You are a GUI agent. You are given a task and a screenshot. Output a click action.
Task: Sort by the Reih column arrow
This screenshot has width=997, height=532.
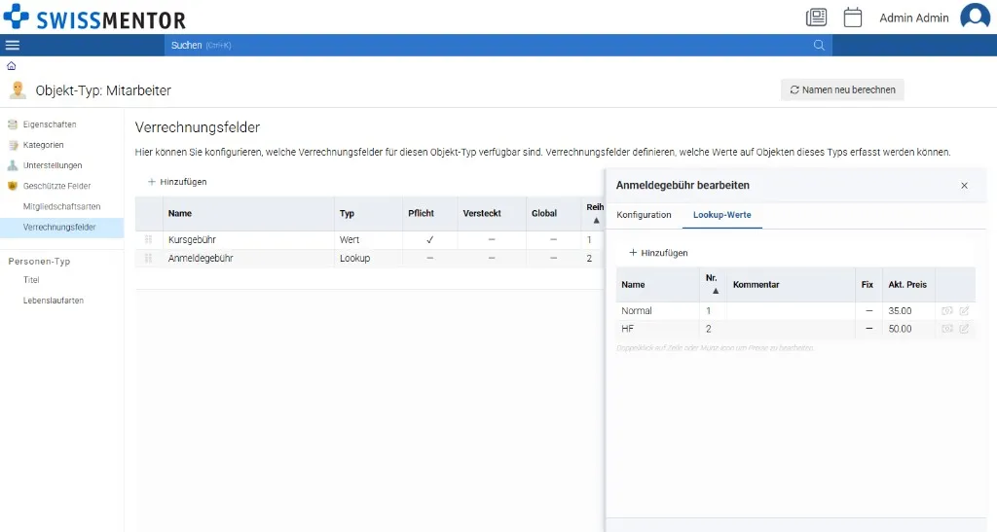coord(596,221)
